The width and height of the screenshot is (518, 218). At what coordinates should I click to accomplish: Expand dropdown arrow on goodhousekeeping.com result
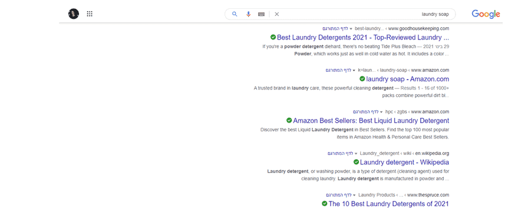351,29
